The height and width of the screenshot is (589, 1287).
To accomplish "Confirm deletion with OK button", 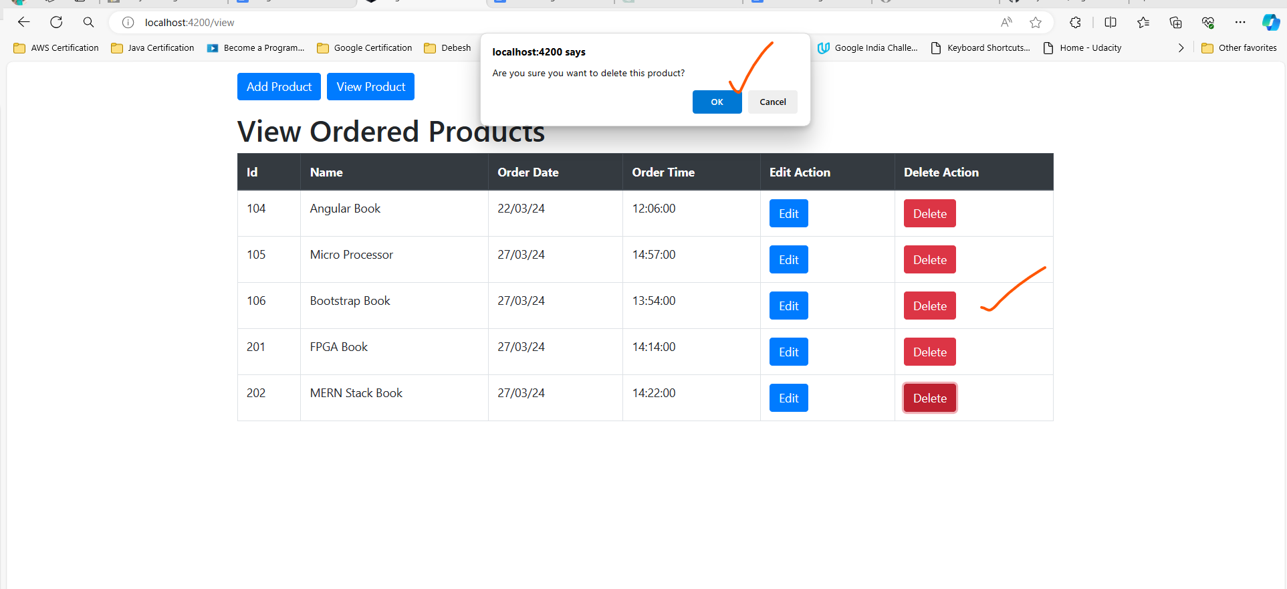I will pos(717,102).
